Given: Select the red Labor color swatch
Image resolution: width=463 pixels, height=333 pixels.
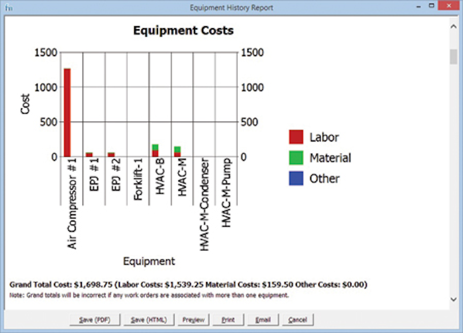Looking at the screenshot, I should (x=296, y=136).
